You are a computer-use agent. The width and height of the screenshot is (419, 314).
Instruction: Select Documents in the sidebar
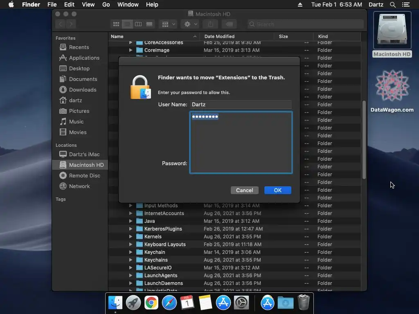[83, 79]
